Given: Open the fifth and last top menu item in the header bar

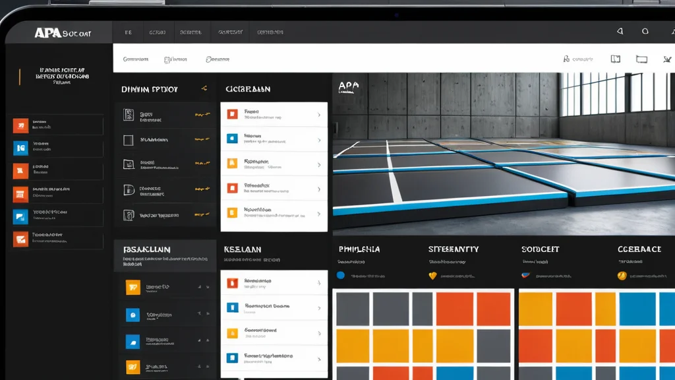Looking at the screenshot, I should [x=270, y=32].
